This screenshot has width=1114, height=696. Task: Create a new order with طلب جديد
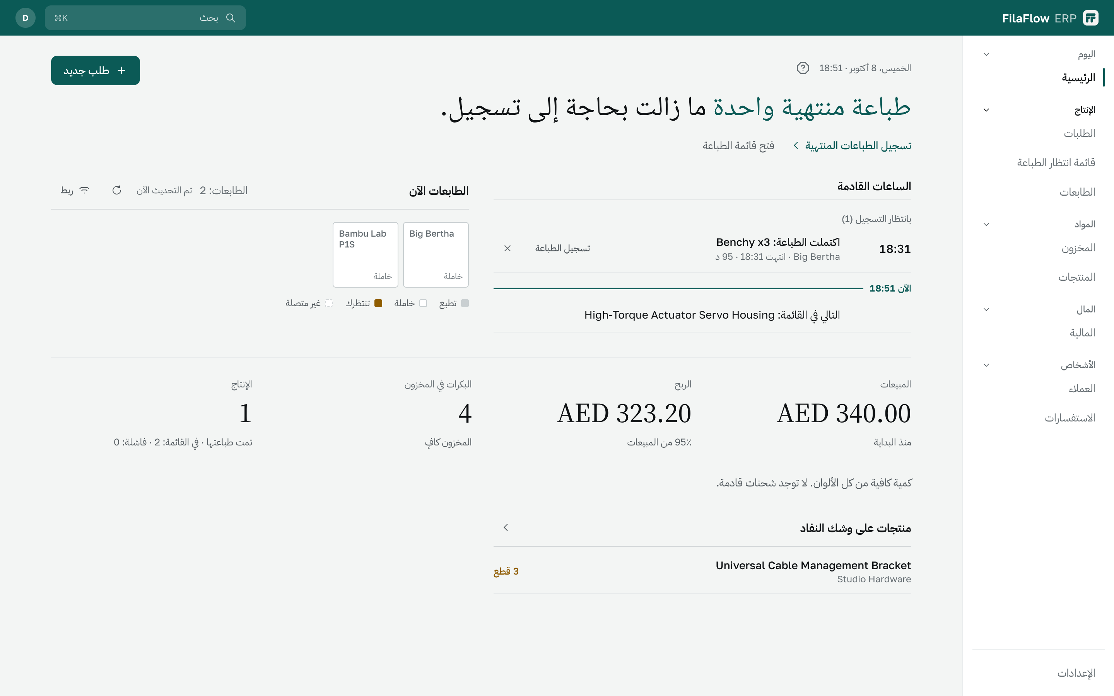[x=95, y=70]
